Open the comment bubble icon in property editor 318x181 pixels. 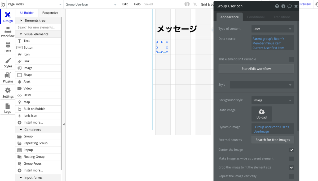[290, 6]
